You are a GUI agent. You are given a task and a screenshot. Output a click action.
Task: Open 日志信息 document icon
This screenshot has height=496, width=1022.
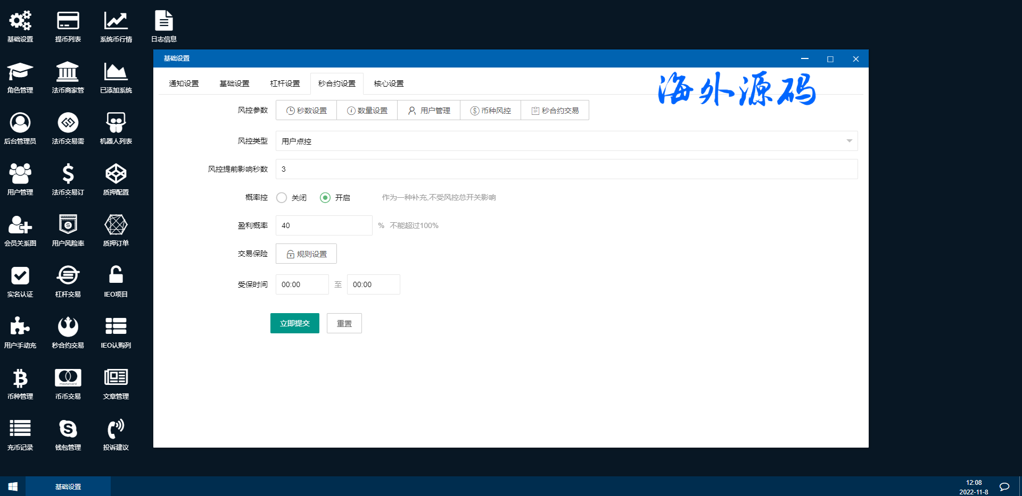[163, 27]
